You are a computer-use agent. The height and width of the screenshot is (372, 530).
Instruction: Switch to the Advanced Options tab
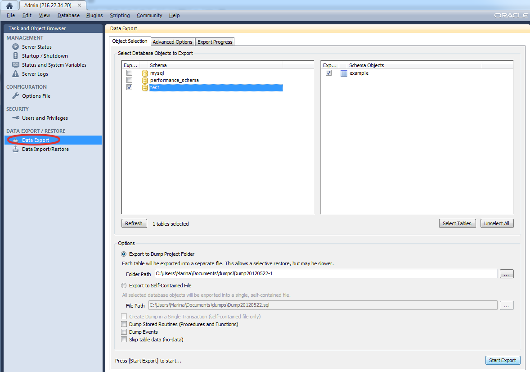point(172,42)
